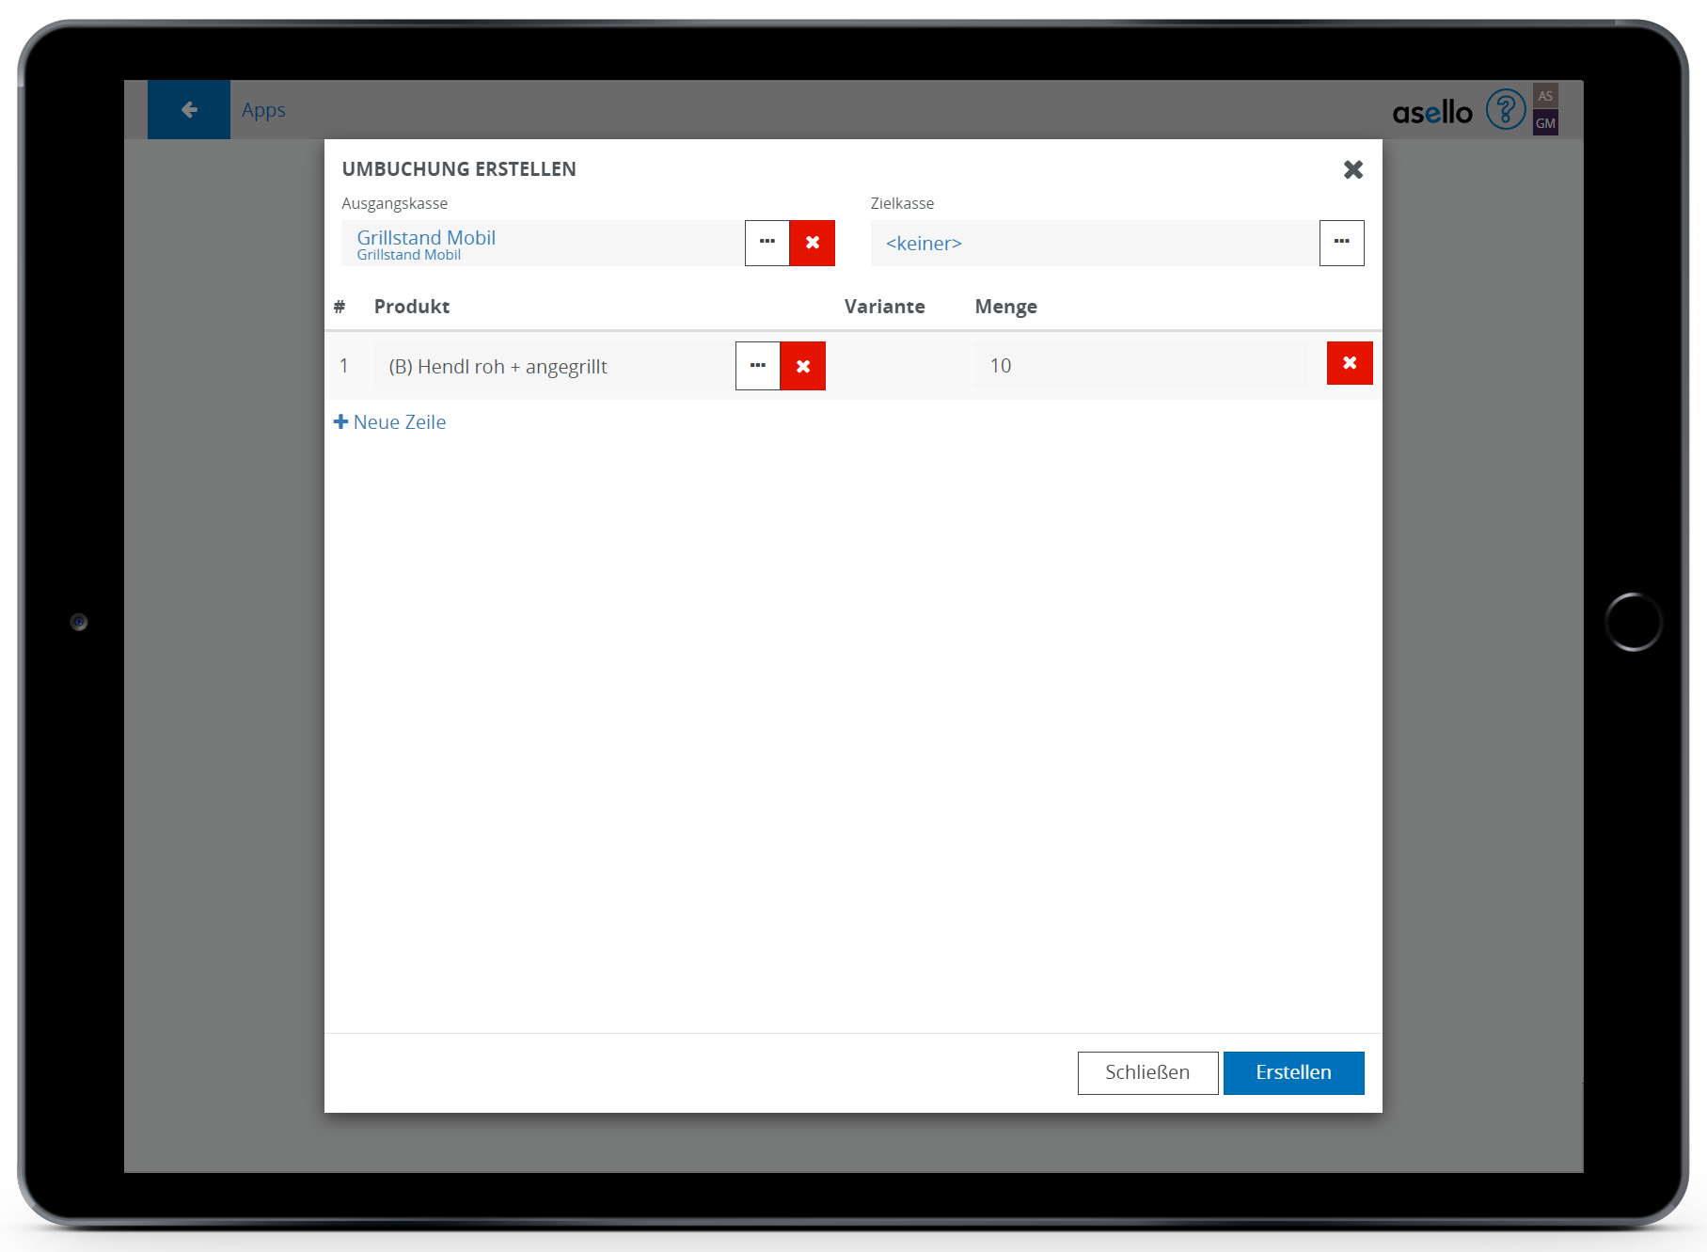Click the Grillstand Mobil Ausgangskasse field
The width and height of the screenshot is (1707, 1252).
click(x=543, y=244)
